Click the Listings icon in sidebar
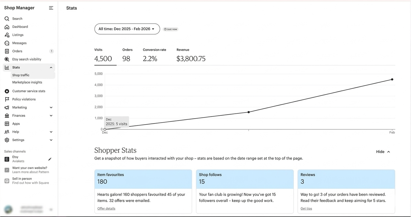 (7, 35)
